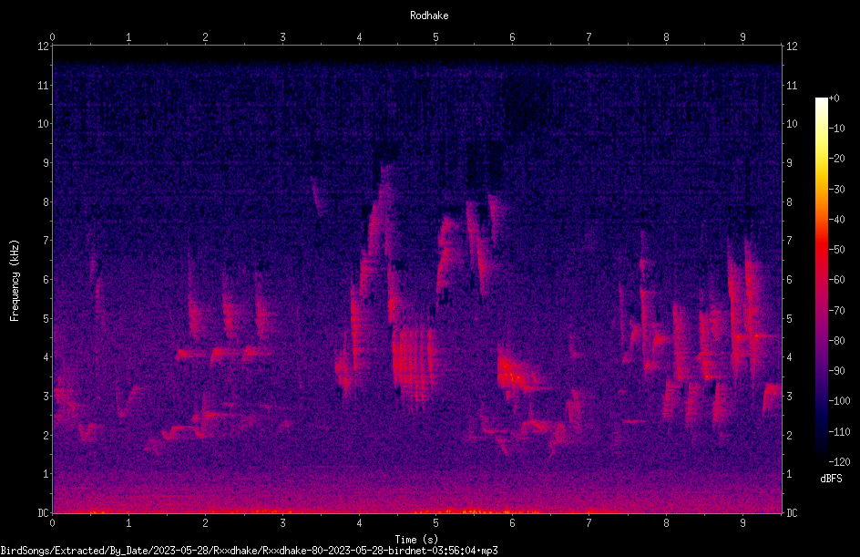This screenshot has width=860, height=557.
Task: Click the DC label on the right axis
Action: [x=792, y=512]
